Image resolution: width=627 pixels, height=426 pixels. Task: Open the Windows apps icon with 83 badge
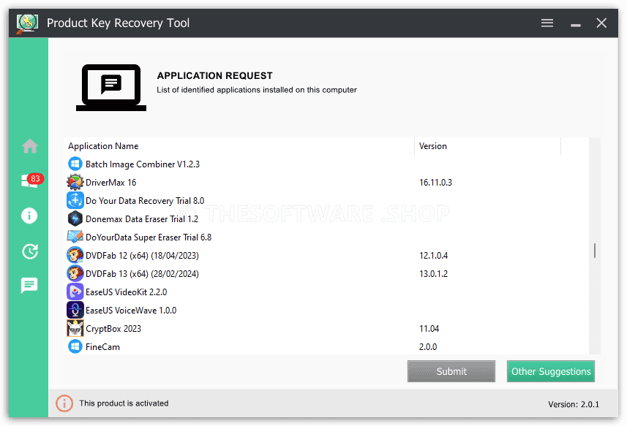tap(32, 180)
